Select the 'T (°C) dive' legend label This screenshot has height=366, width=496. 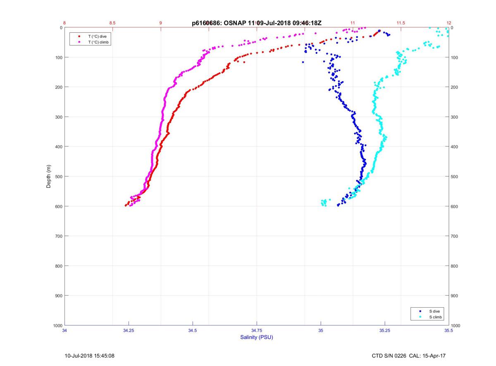(x=97, y=36)
